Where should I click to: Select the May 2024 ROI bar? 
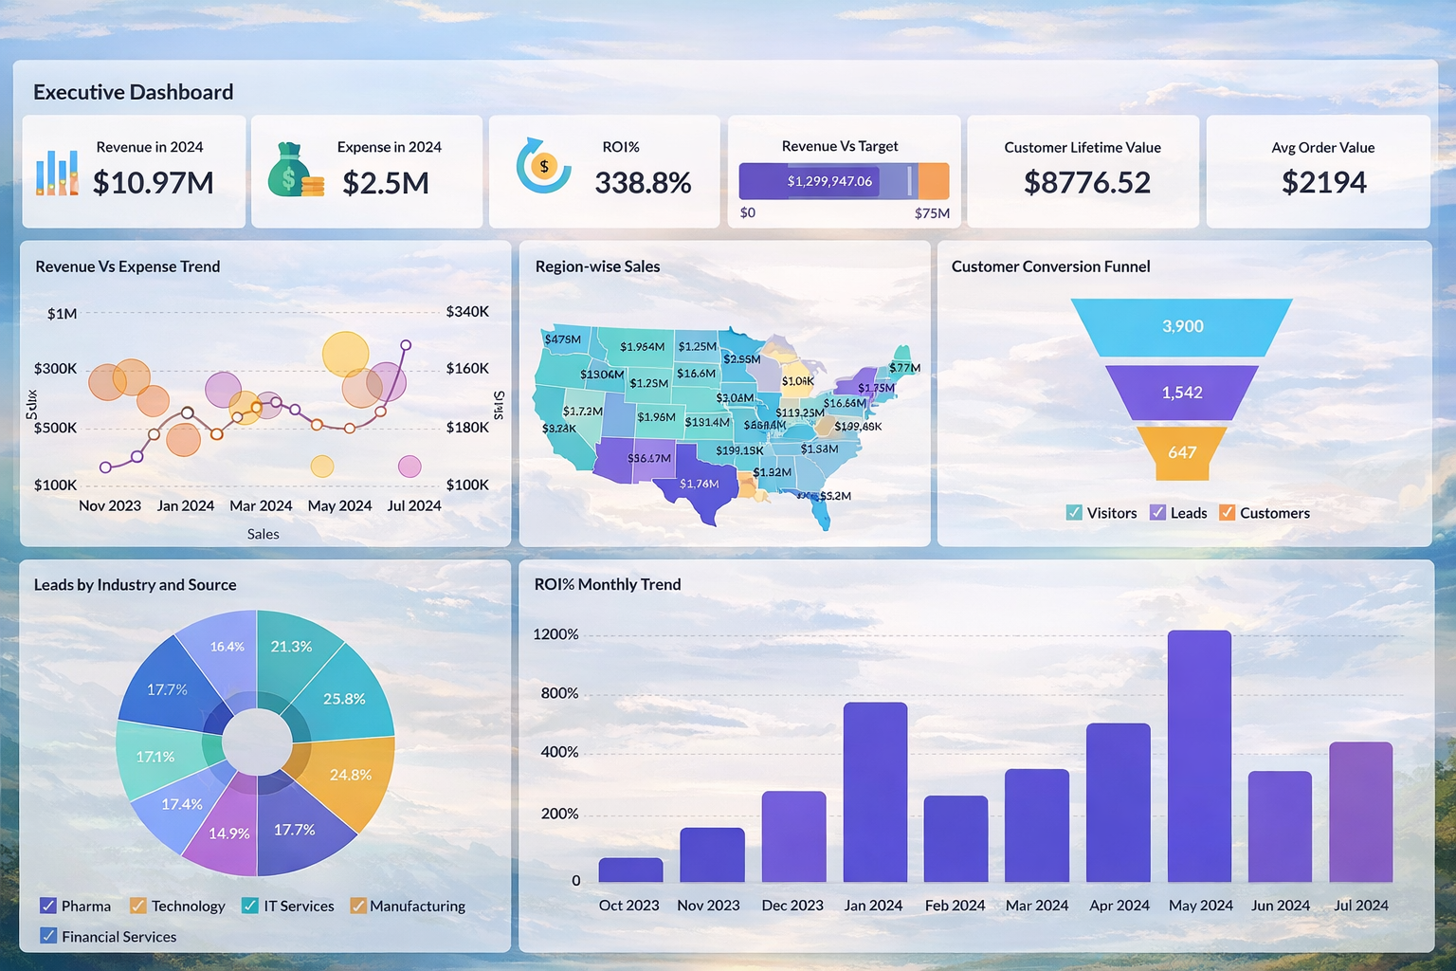[x=1199, y=756]
